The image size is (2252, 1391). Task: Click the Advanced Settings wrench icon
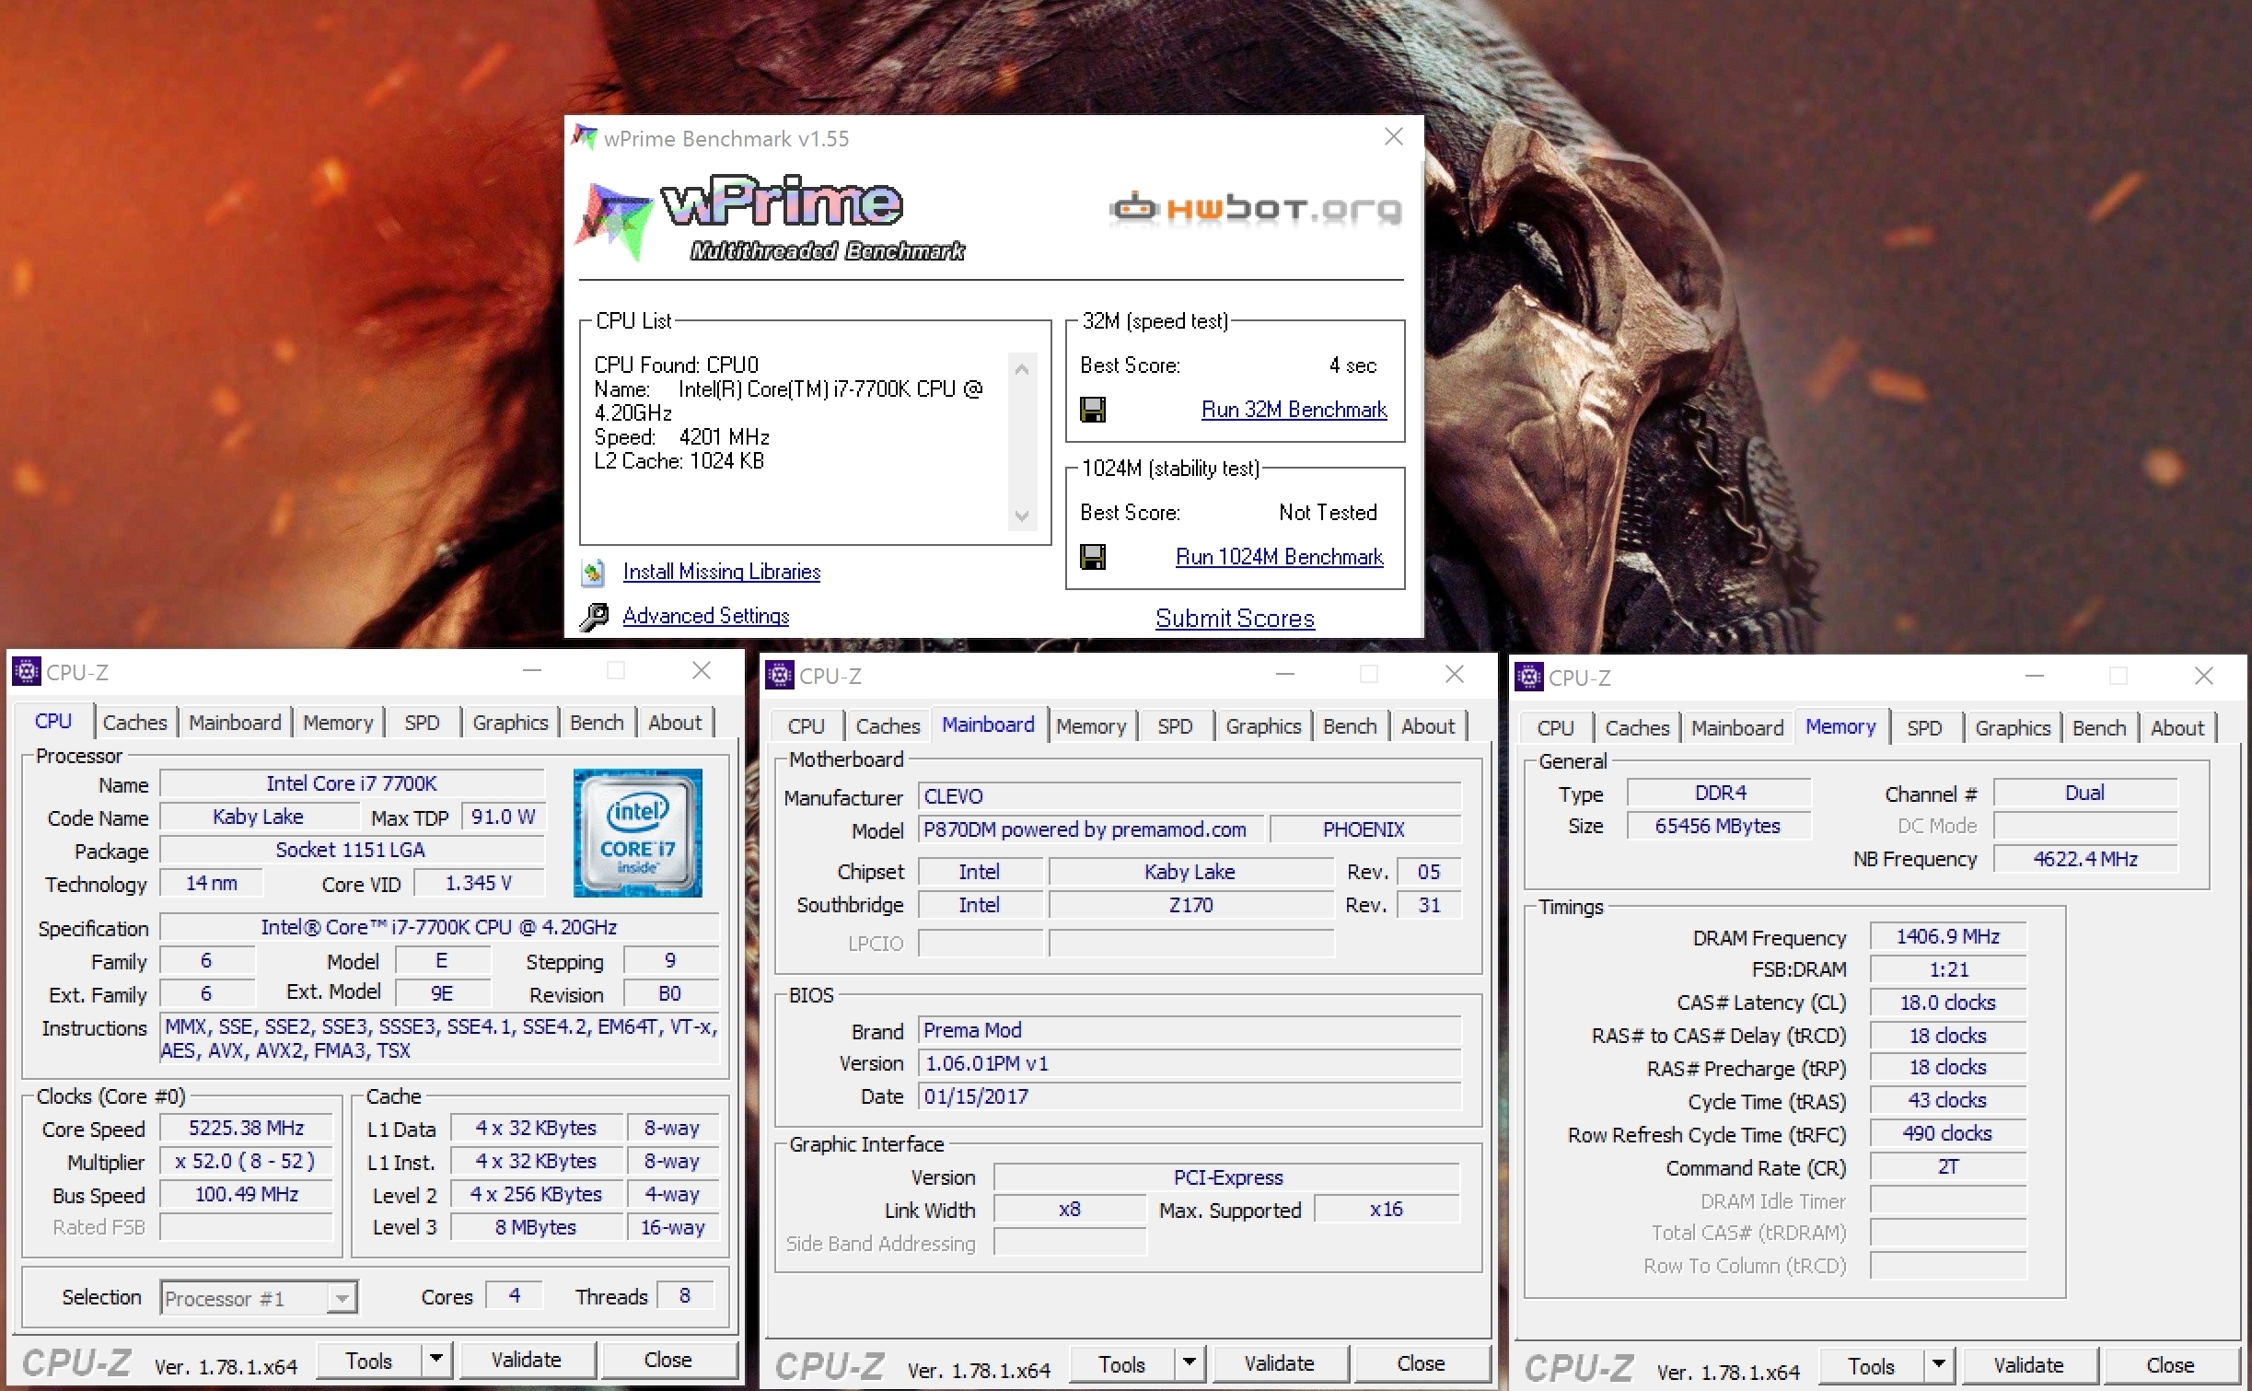pos(595,616)
